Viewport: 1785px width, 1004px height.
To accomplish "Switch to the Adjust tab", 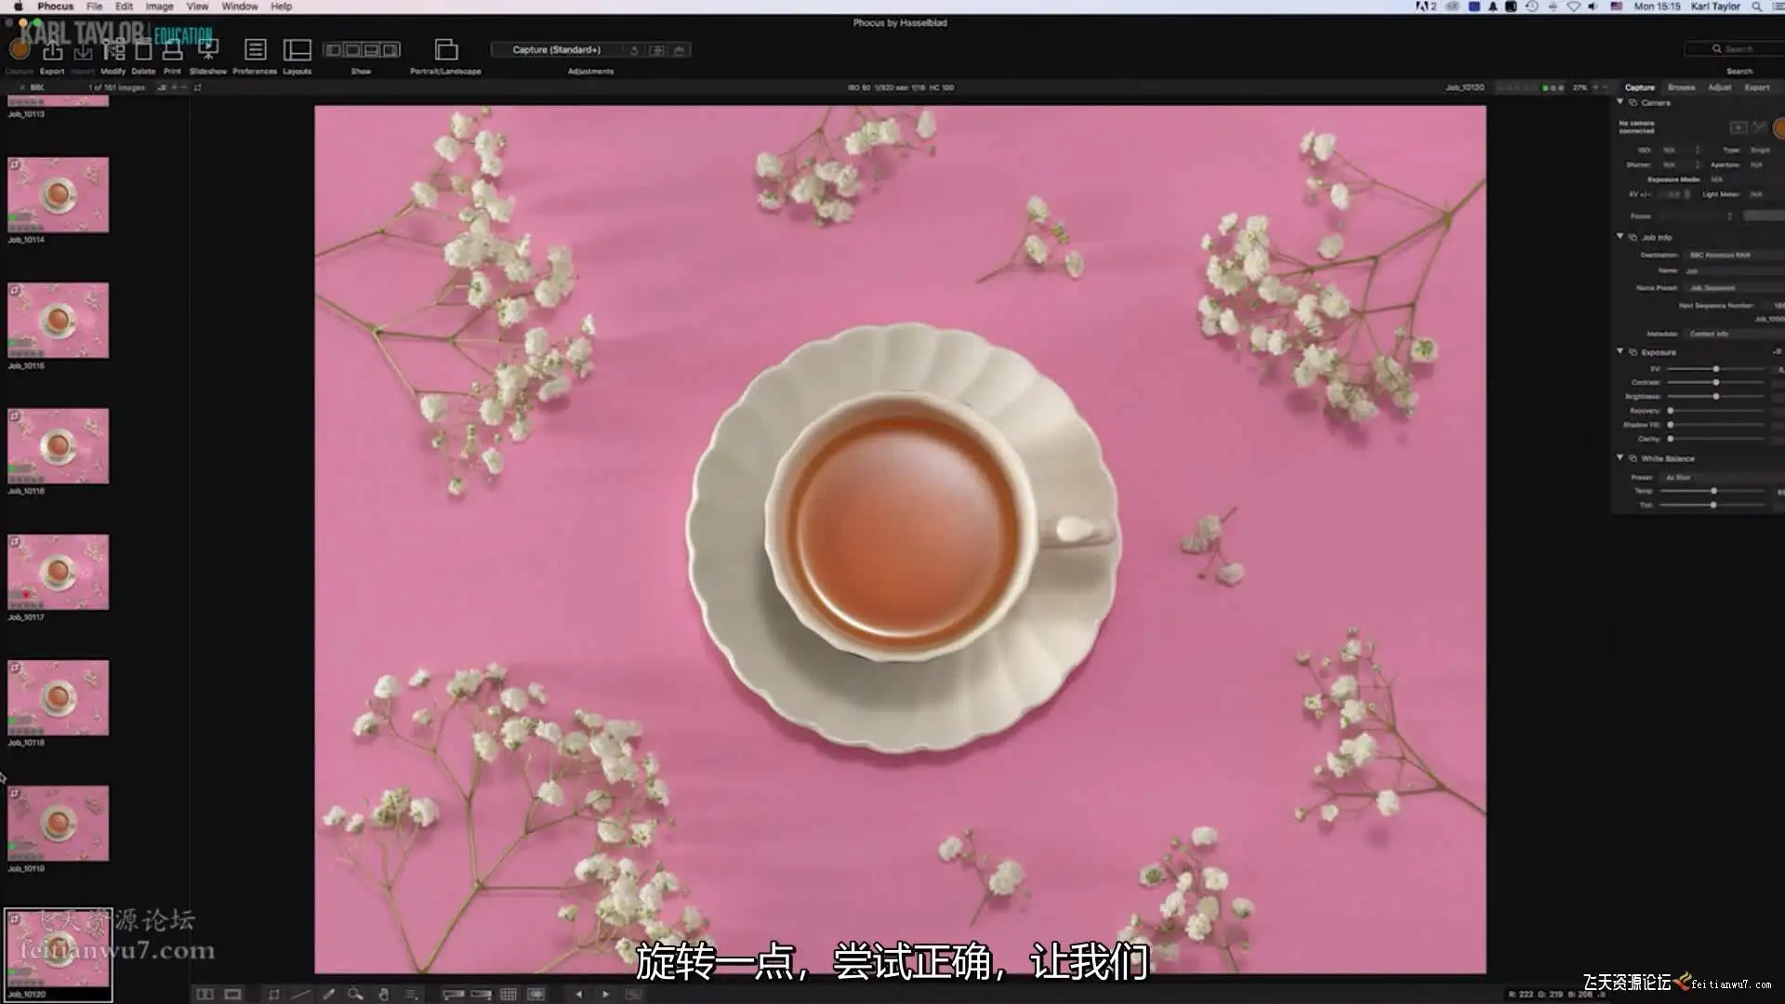I will pyautogui.click(x=1719, y=87).
